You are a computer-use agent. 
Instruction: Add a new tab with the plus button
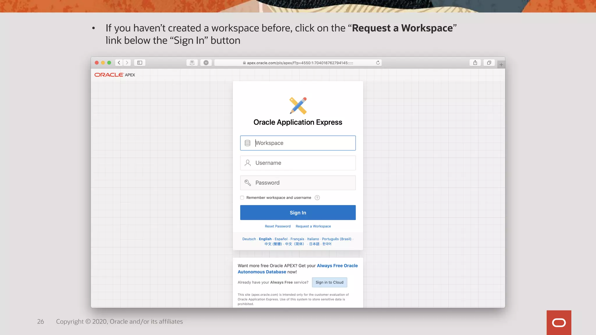tap(501, 65)
